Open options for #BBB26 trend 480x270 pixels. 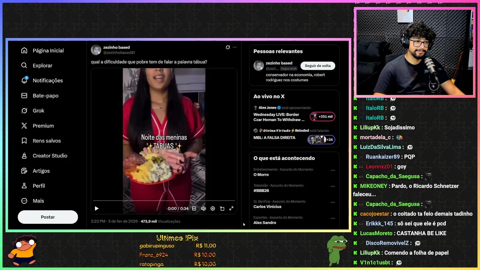(x=333, y=186)
